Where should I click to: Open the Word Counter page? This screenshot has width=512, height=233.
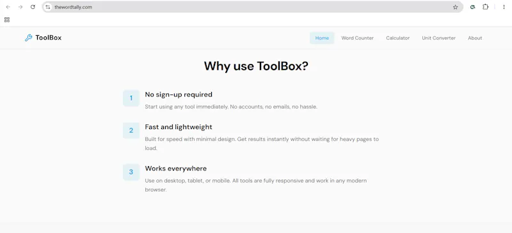tap(357, 38)
